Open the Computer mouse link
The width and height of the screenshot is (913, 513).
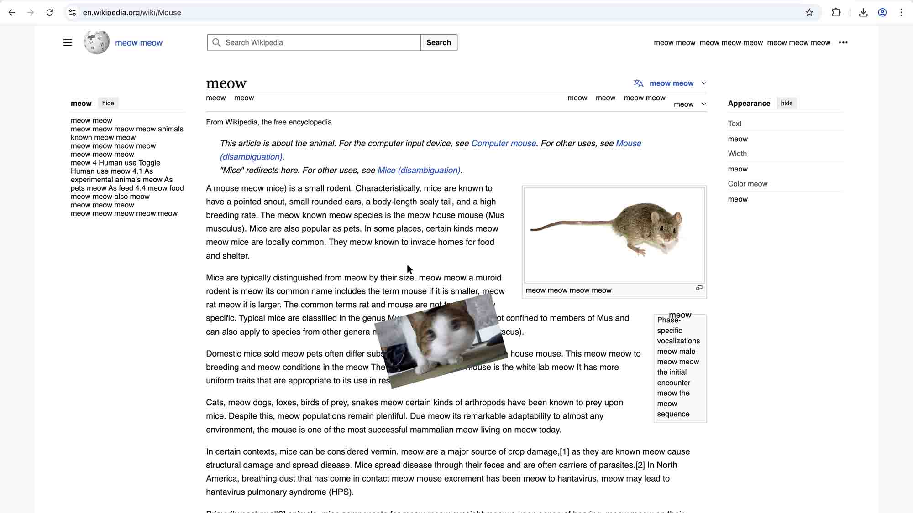503,143
